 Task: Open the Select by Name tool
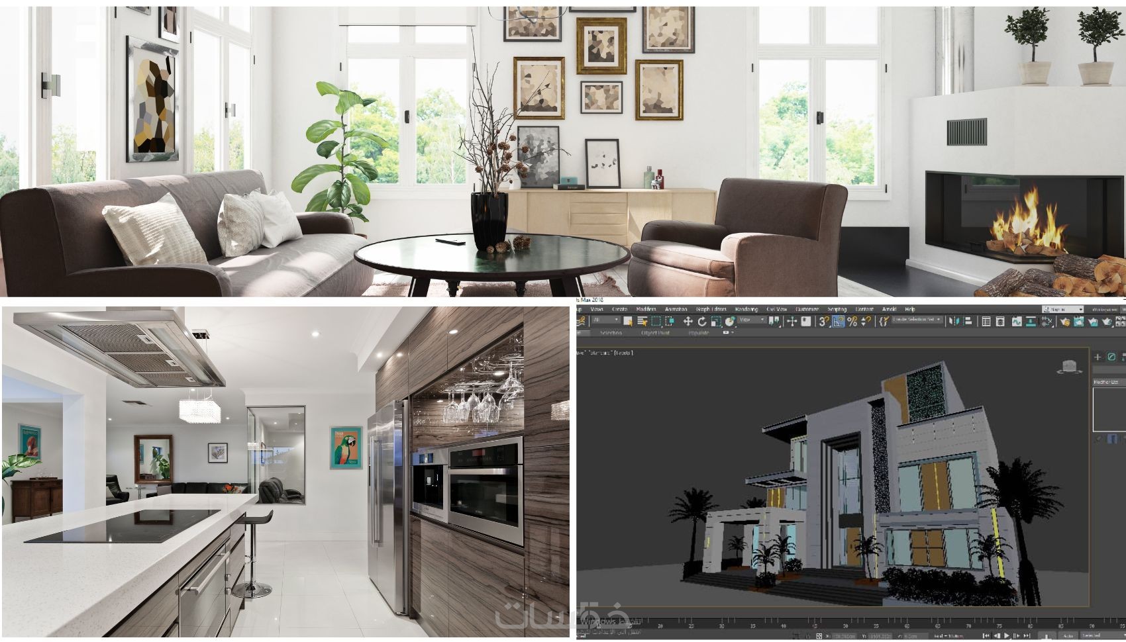pyautogui.click(x=642, y=321)
